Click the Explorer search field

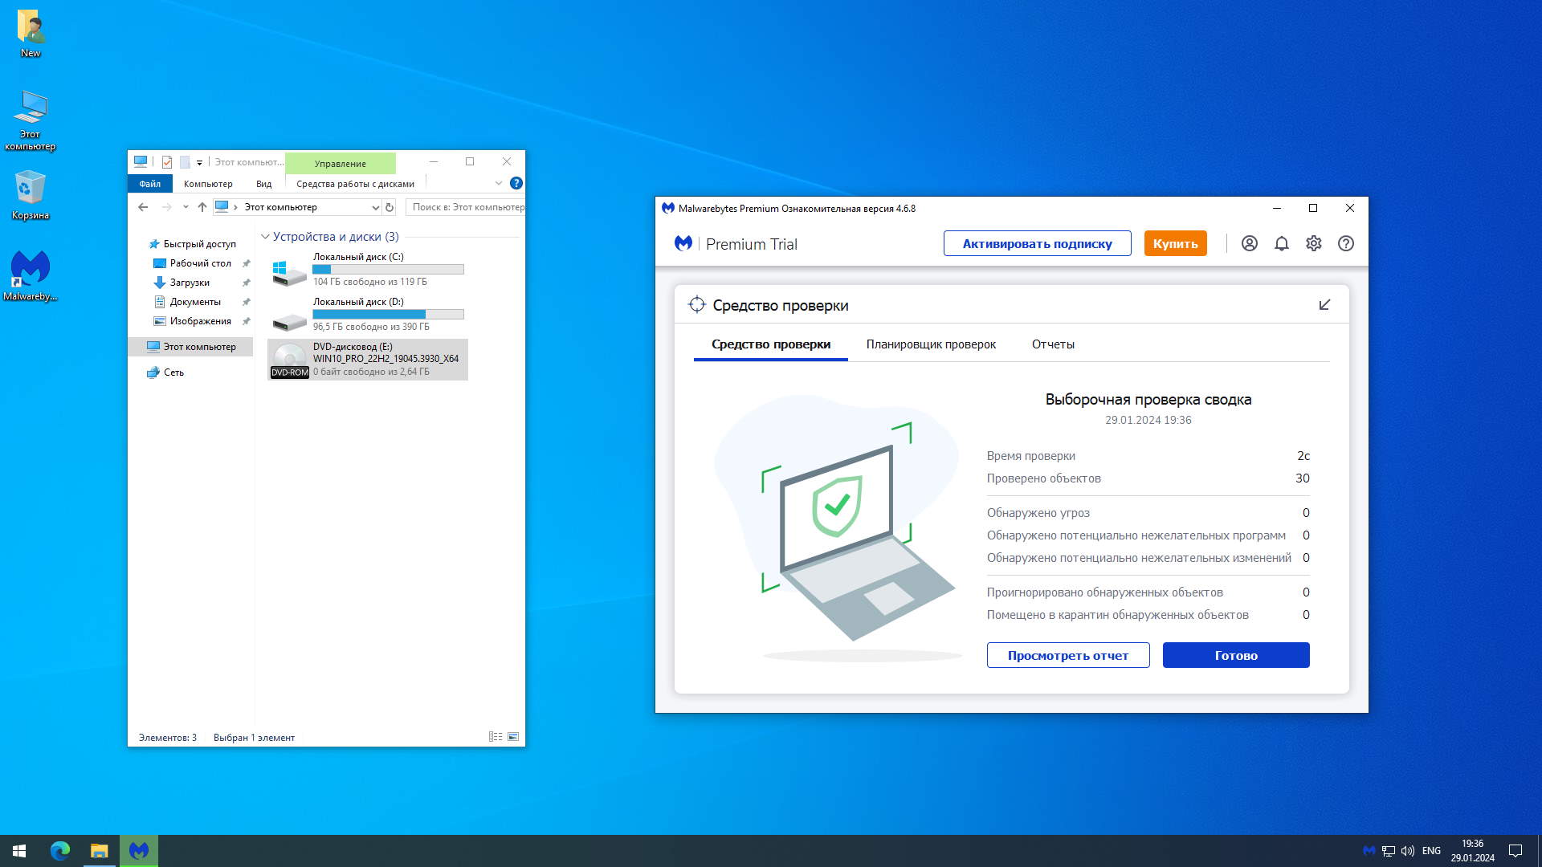coord(467,207)
